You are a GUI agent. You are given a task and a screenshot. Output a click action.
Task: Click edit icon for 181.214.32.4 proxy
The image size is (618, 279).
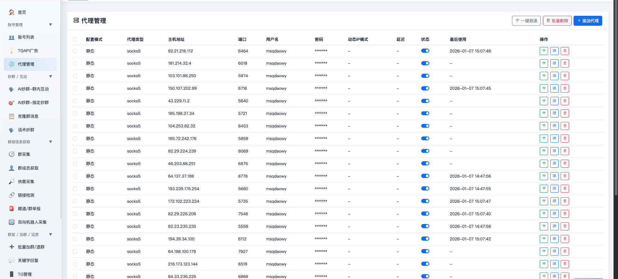554,63
